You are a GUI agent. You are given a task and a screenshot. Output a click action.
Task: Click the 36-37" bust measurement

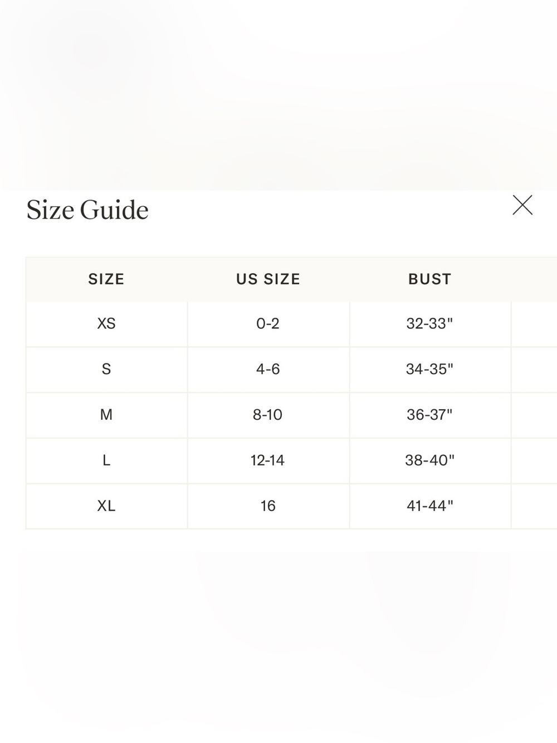pyautogui.click(x=430, y=415)
